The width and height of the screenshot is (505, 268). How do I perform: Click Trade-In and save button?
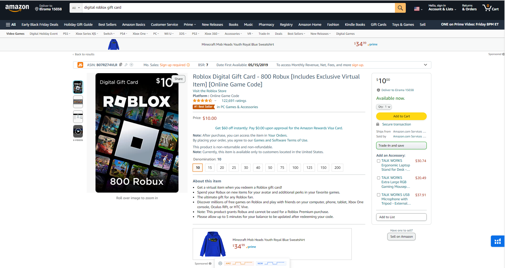401,146
